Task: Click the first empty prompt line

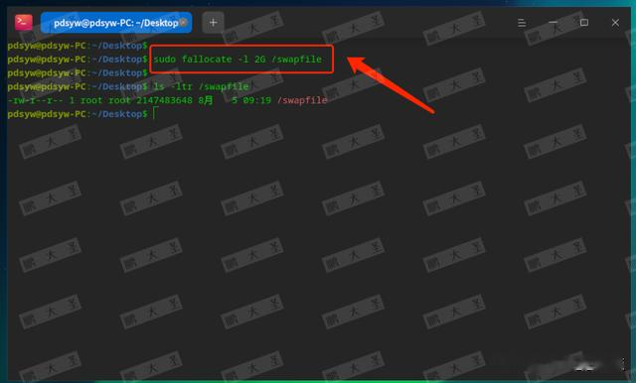Action: pyautogui.click(x=78, y=46)
